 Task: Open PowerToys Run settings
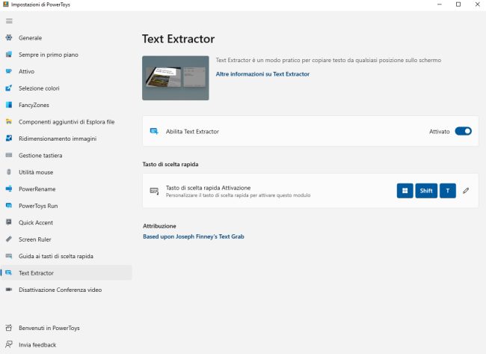[x=66, y=206]
